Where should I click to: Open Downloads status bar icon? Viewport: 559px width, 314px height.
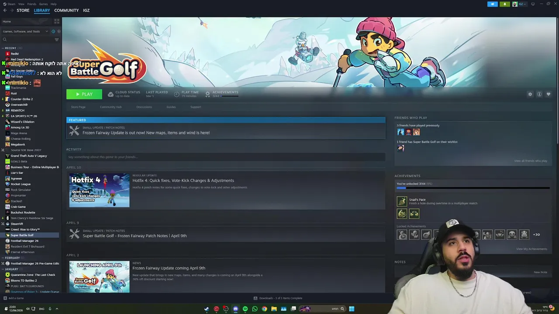point(255,298)
